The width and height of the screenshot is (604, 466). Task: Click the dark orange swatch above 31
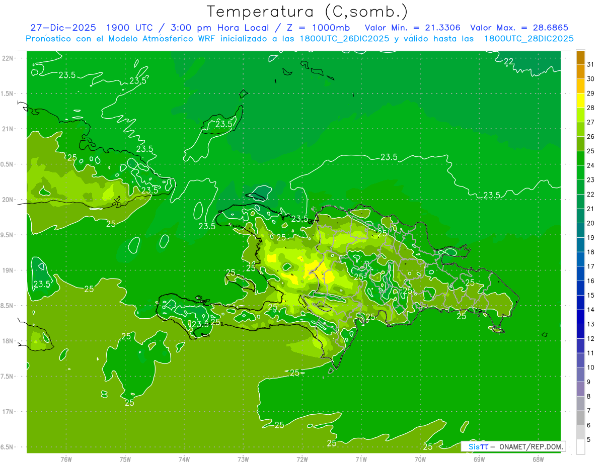pos(580,57)
